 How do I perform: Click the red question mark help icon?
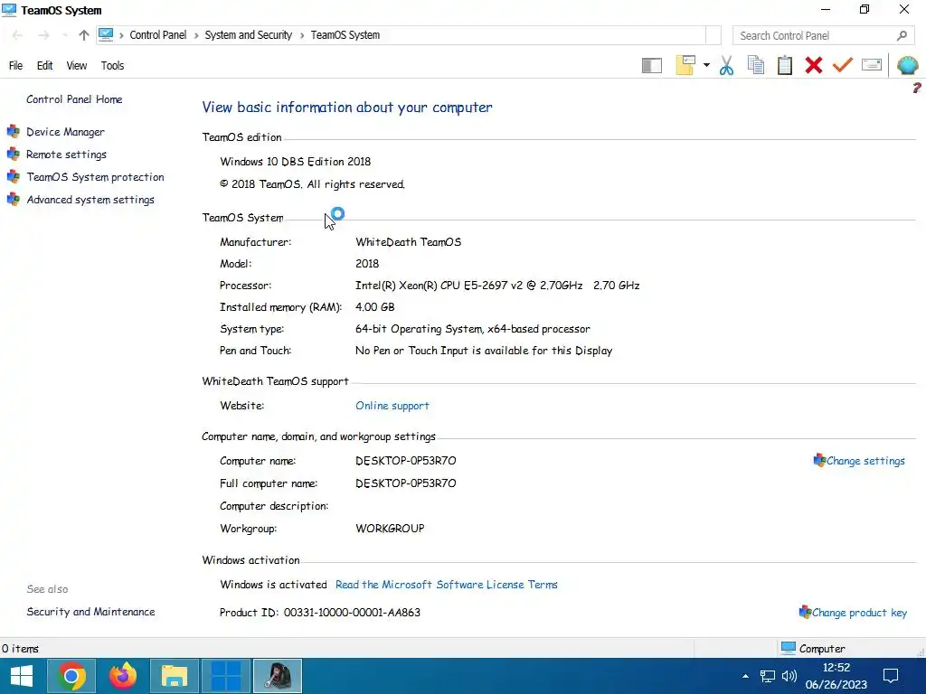(917, 88)
